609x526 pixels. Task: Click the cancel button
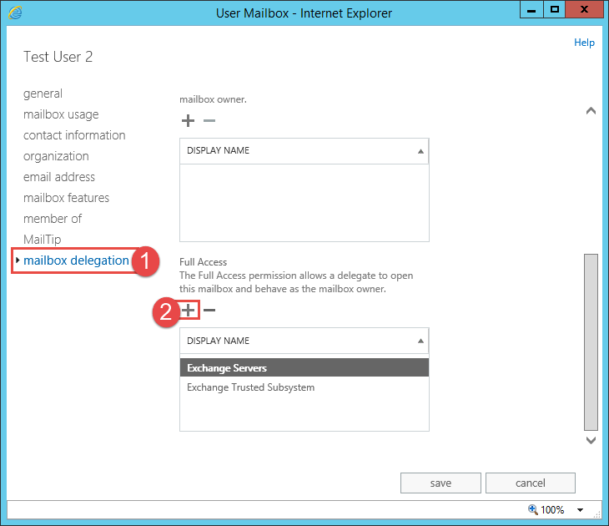point(530,483)
